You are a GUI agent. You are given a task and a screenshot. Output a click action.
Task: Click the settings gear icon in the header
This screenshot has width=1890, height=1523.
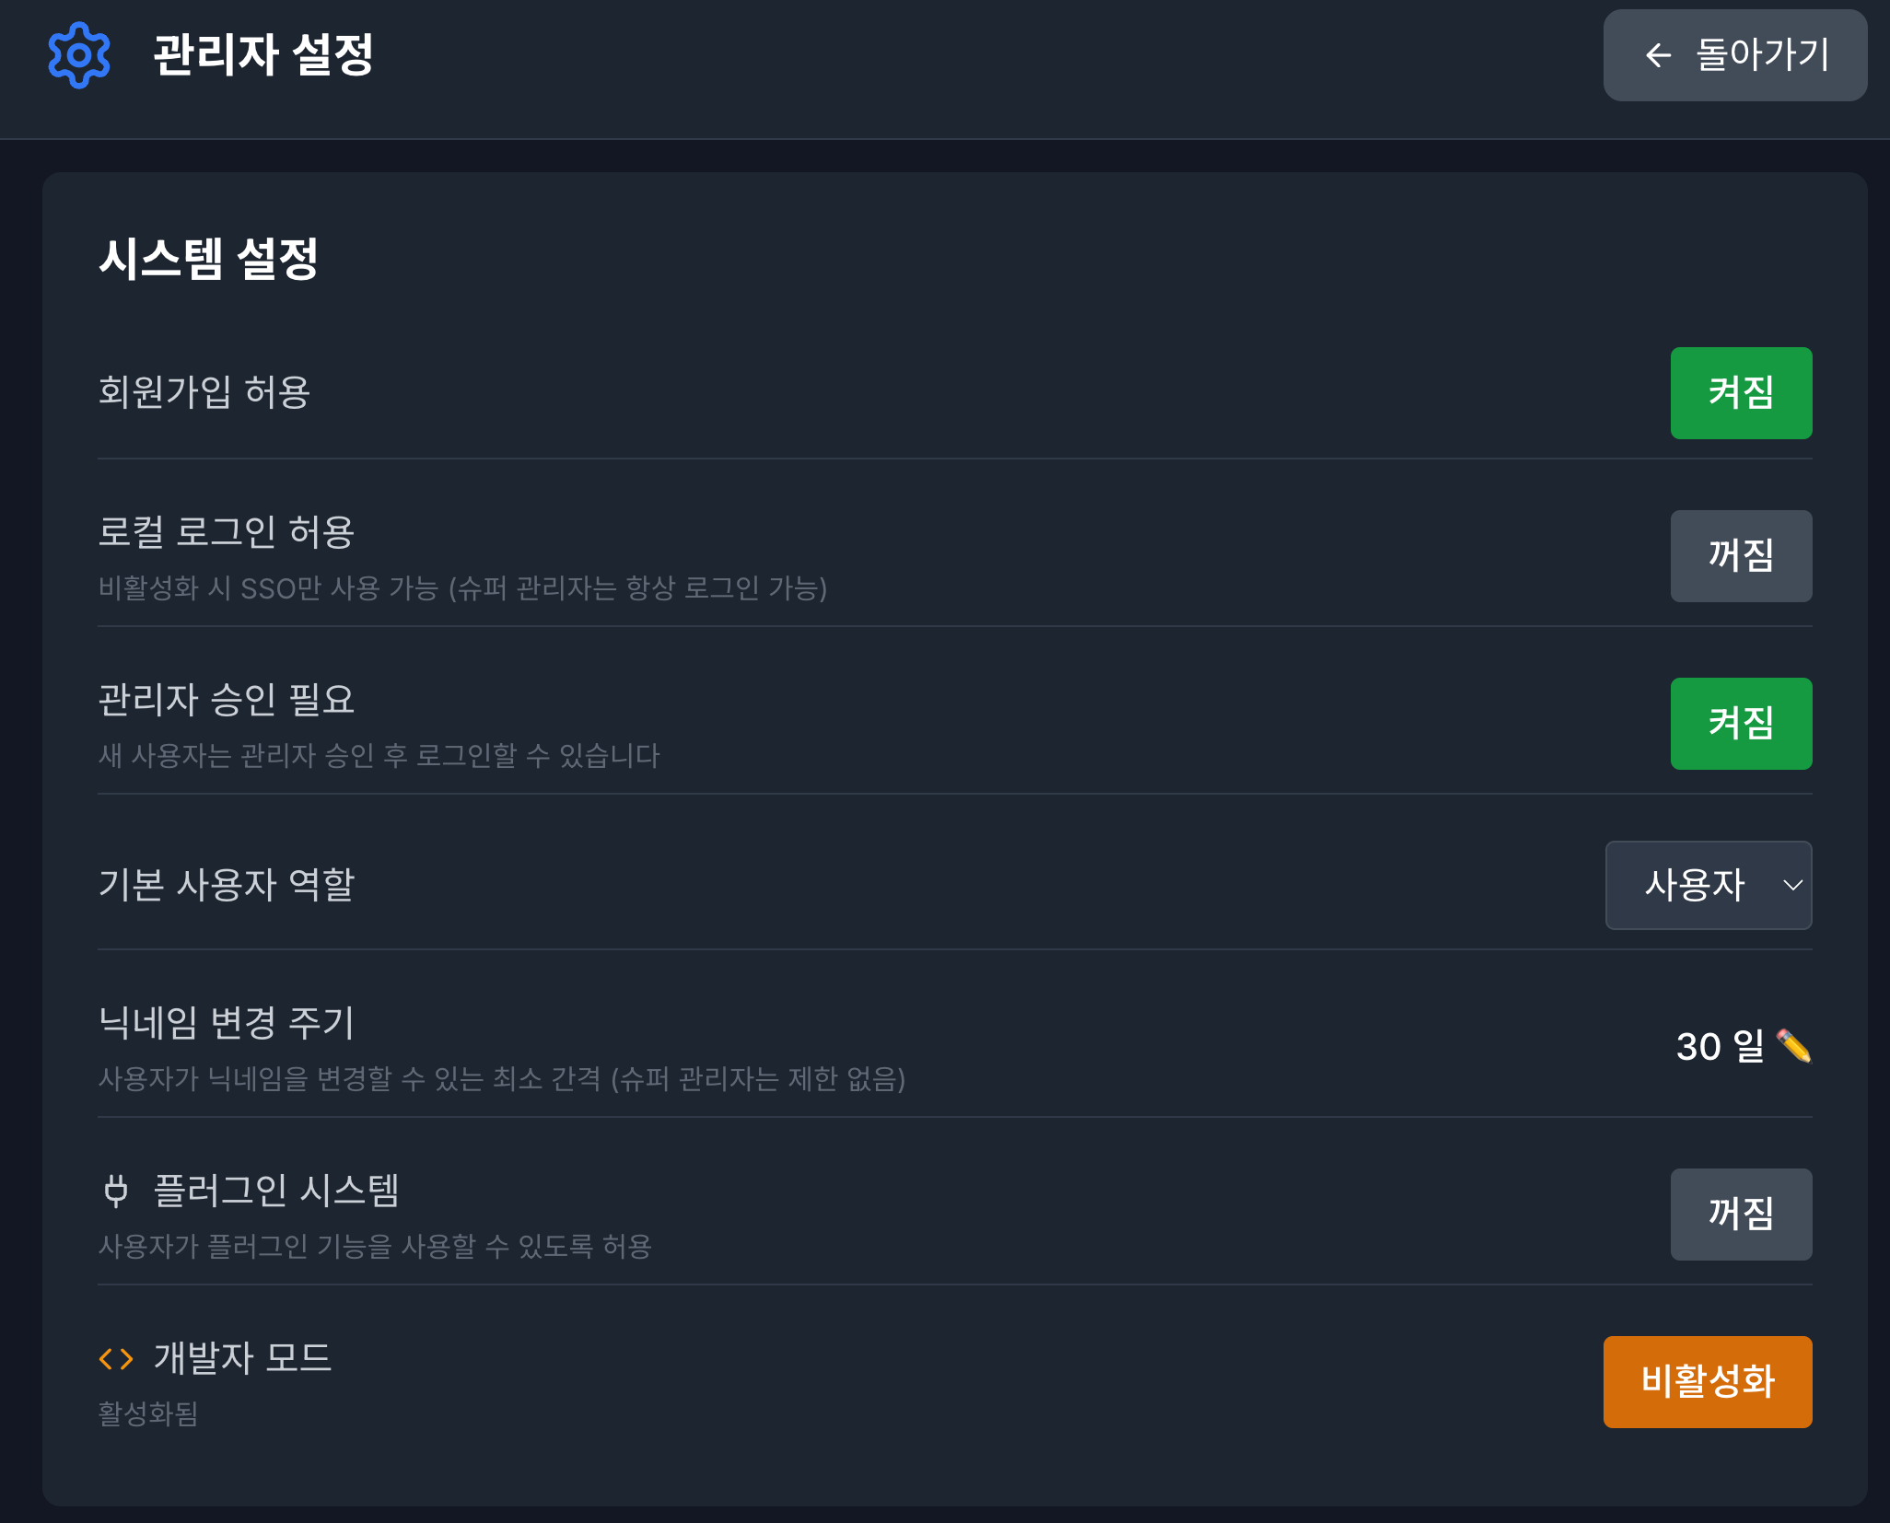click(80, 57)
